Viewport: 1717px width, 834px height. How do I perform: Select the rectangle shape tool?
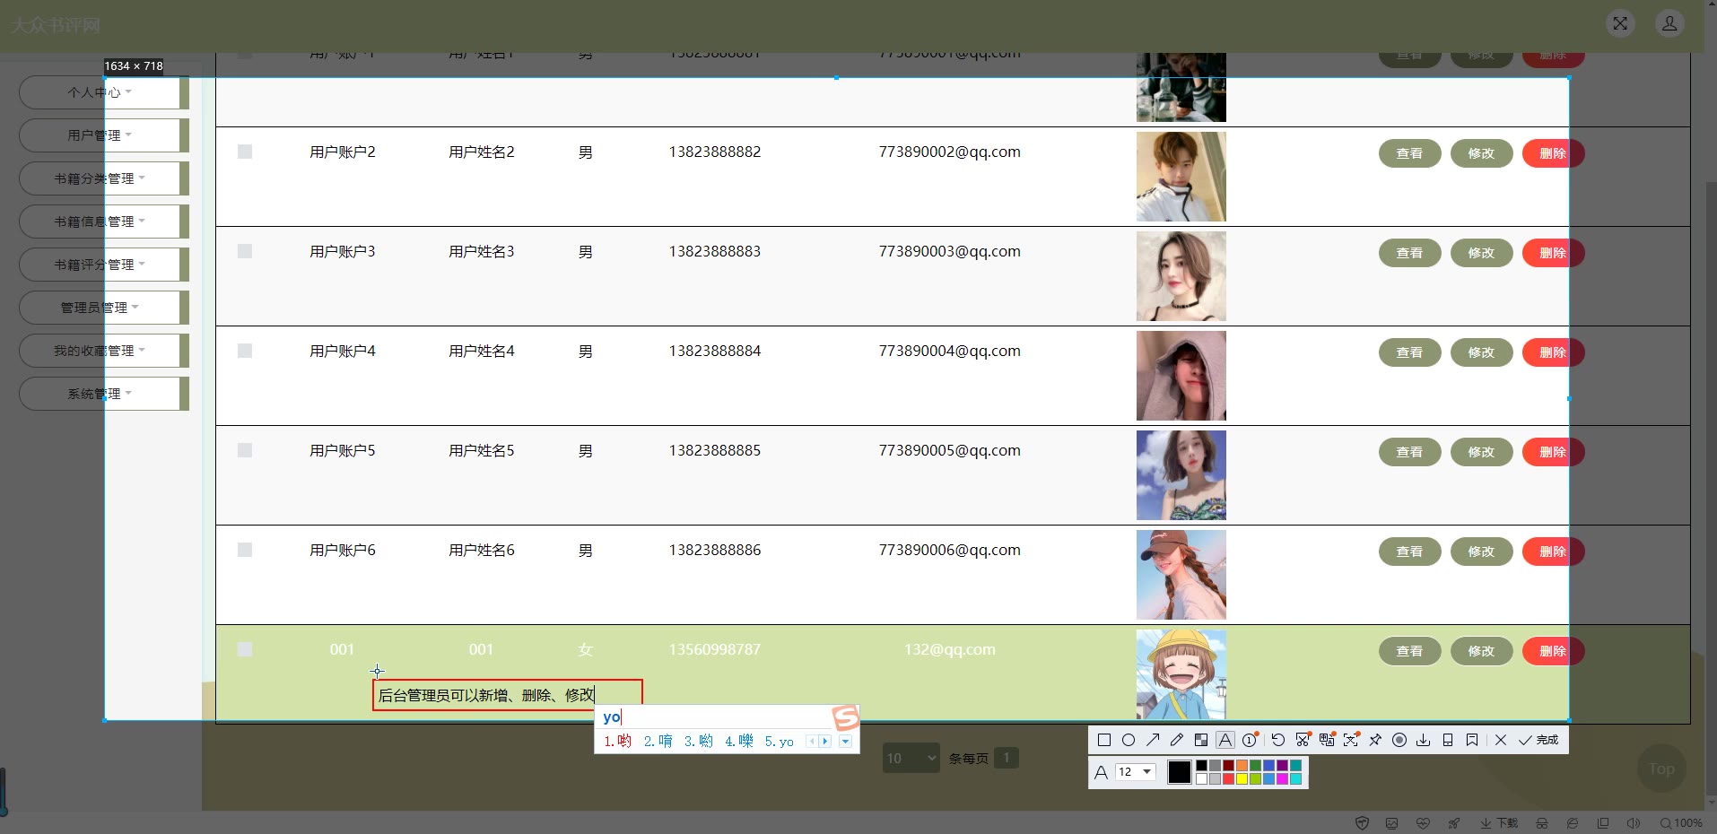pos(1104,740)
